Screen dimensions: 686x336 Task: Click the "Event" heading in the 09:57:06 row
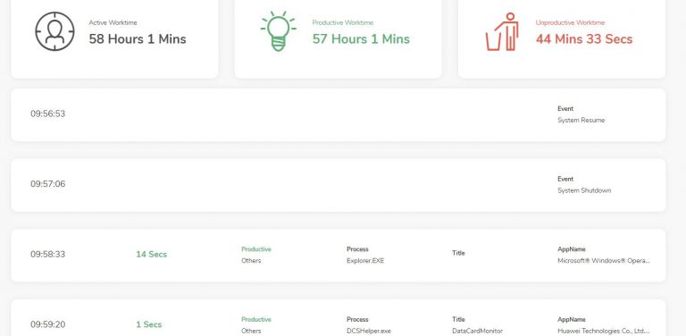tap(565, 180)
